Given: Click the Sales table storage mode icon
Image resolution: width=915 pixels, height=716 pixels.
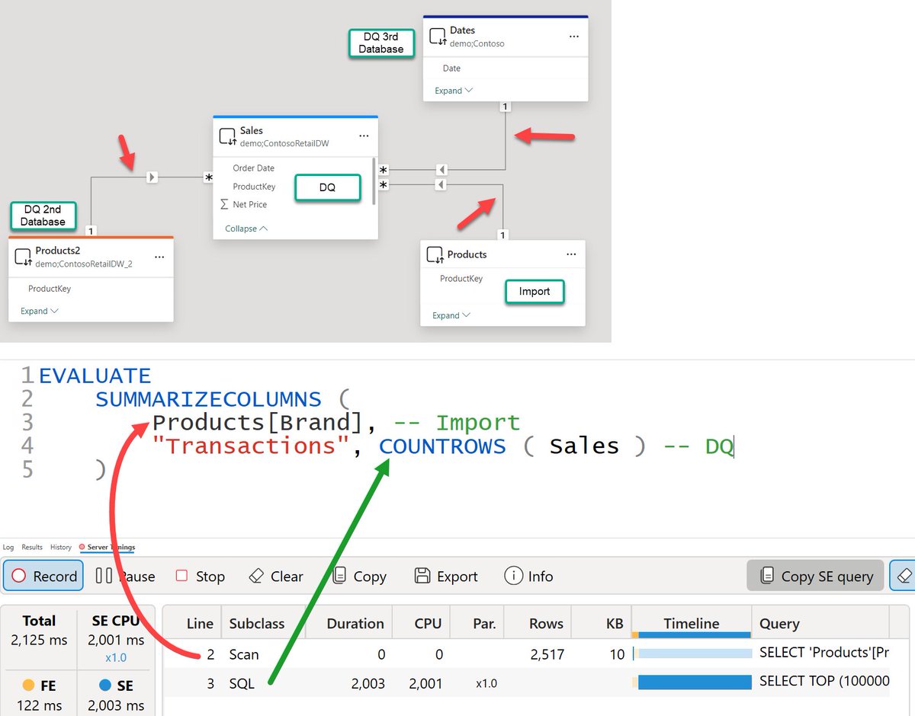Looking at the screenshot, I should (227, 137).
